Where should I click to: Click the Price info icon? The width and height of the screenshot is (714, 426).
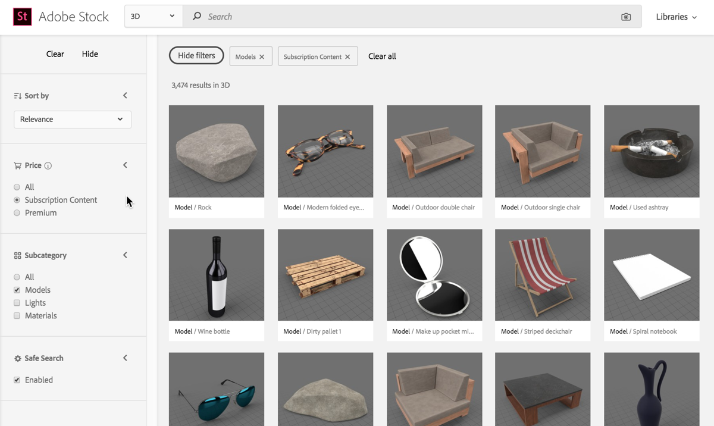pos(48,165)
